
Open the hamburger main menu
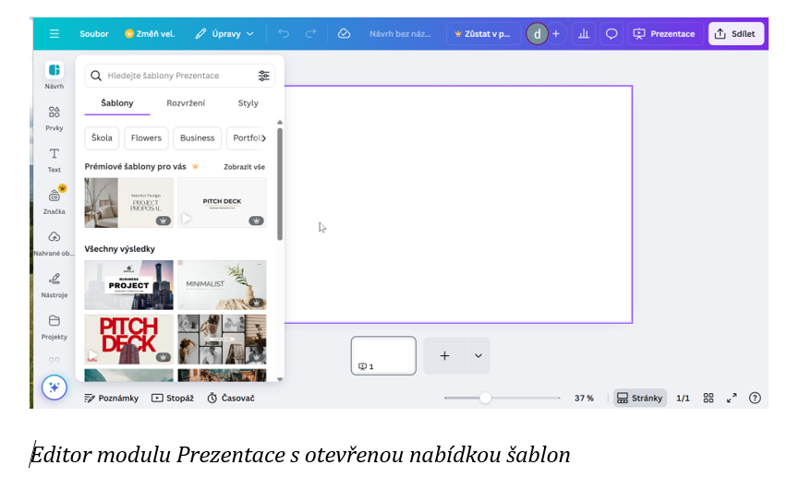pyautogui.click(x=55, y=34)
